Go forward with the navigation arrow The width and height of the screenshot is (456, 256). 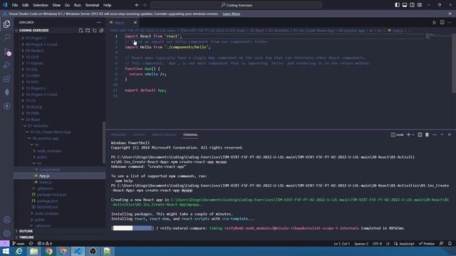point(145,5)
